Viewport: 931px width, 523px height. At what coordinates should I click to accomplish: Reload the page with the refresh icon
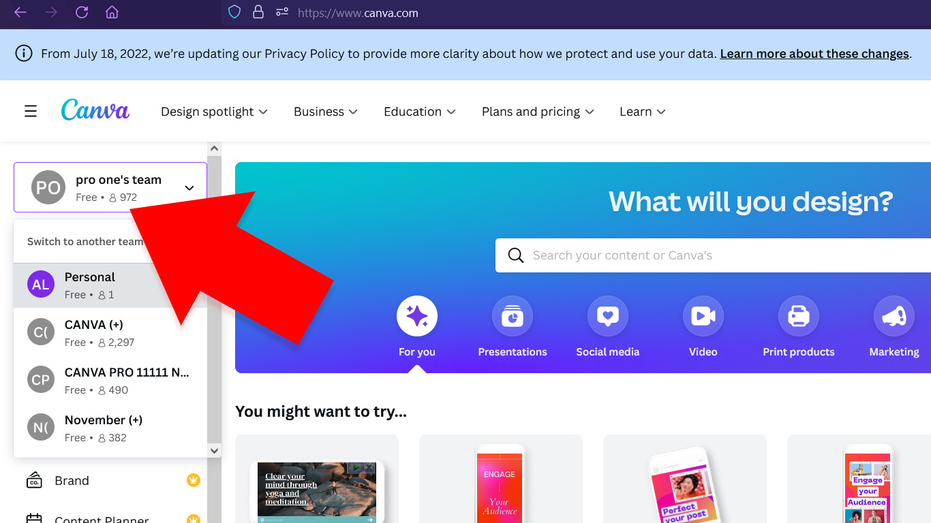[x=82, y=12]
